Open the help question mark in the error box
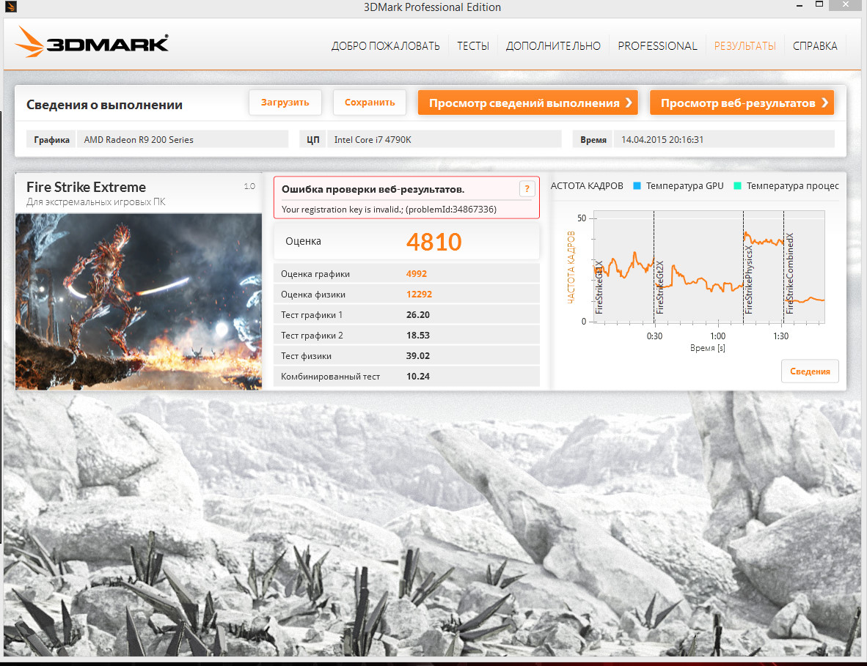 (527, 189)
